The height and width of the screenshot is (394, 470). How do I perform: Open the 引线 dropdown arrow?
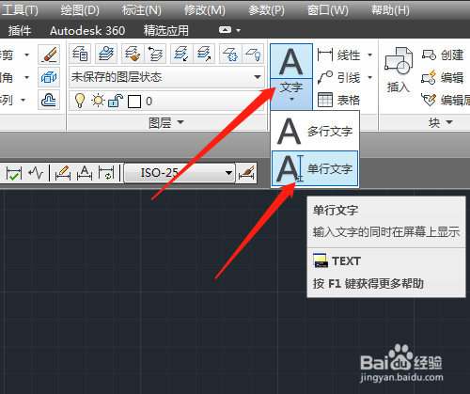click(x=369, y=77)
